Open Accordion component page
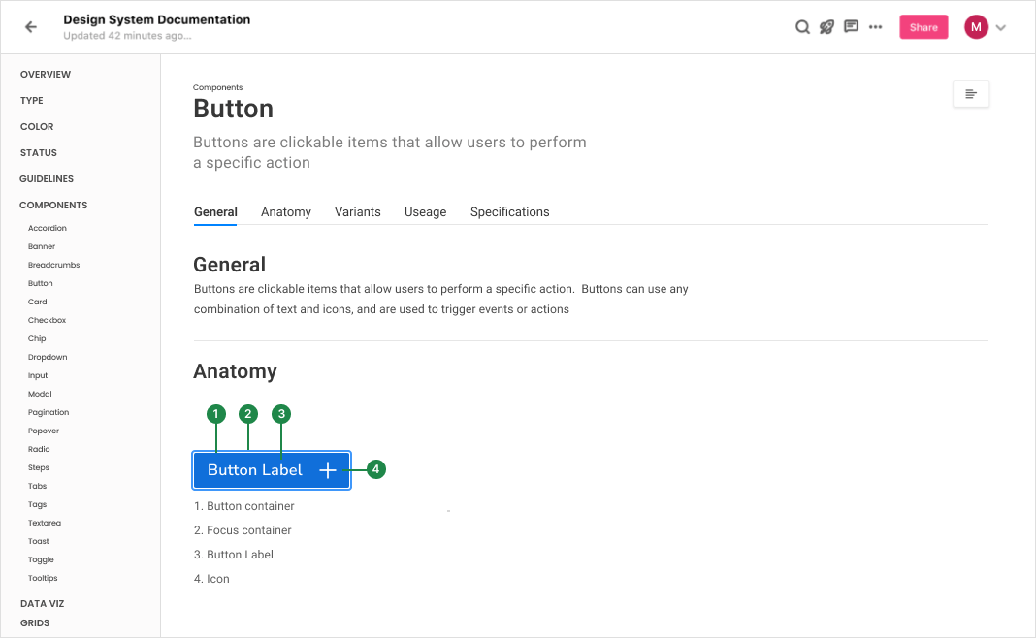1036x638 pixels. pyautogui.click(x=48, y=228)
